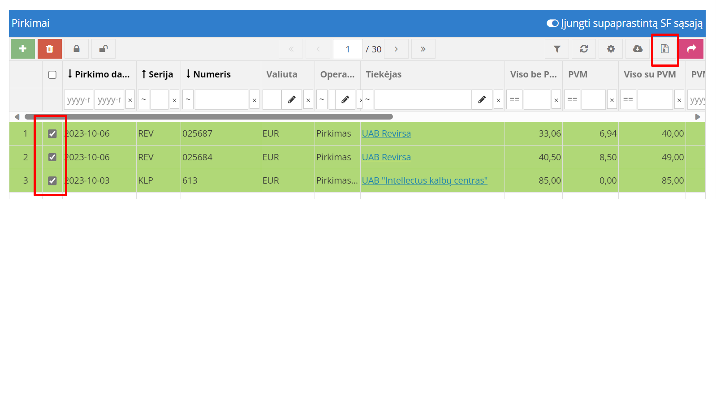Open the UAB "Intellectus kalbų centras" supplier link
Image resolution: width=716 pixels, height=403 pixels.
[x=424, y=181]
